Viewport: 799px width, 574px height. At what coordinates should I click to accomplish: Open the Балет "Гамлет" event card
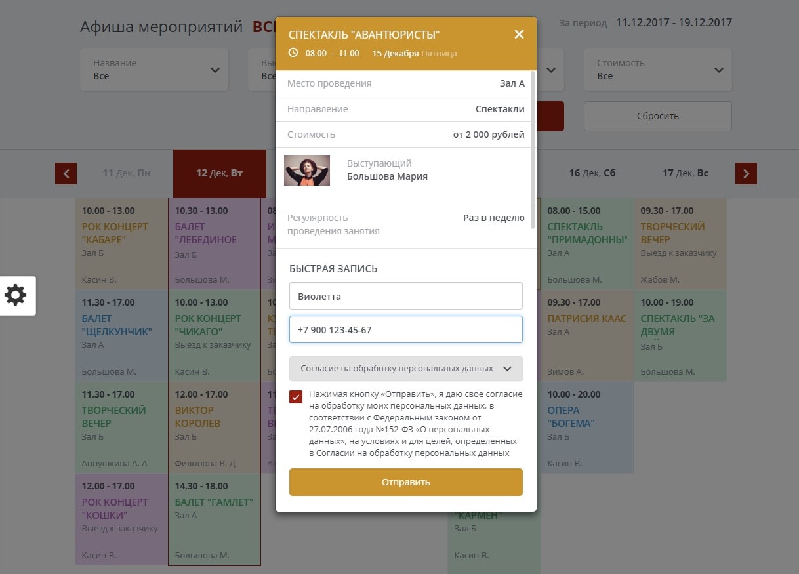coord(214,519)
